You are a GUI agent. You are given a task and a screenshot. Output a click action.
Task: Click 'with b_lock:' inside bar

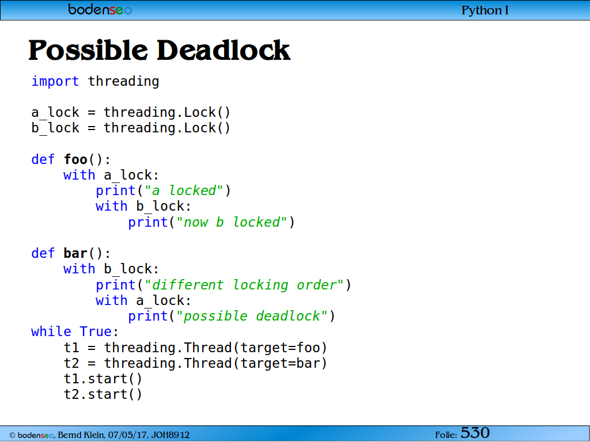tap(111, 269)
